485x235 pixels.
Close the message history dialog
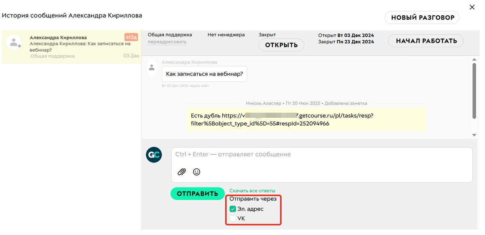pyautogui.click(x=472, y=7)
